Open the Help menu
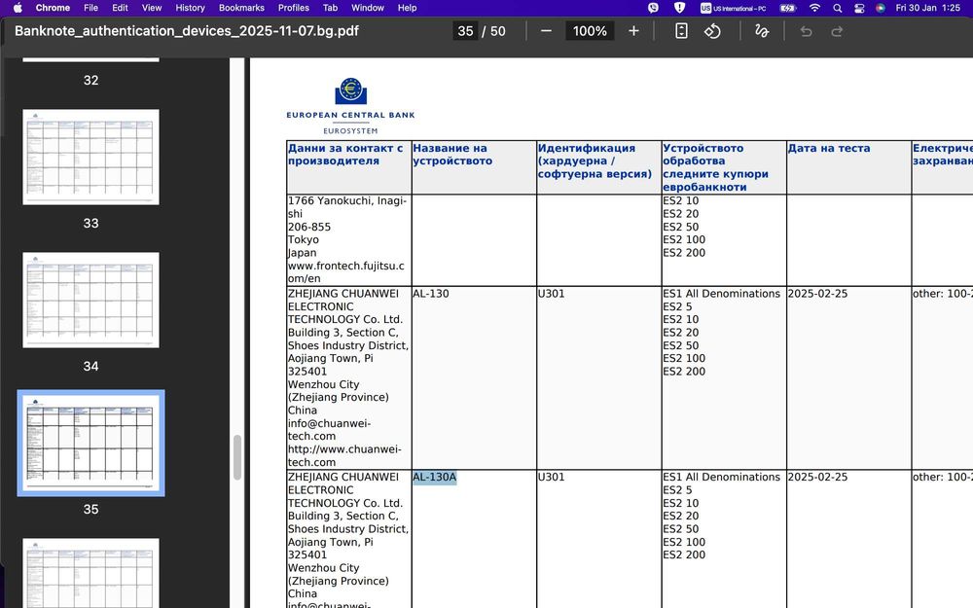The width and height of the screenshot is (973, 608). tap(407, 8)
